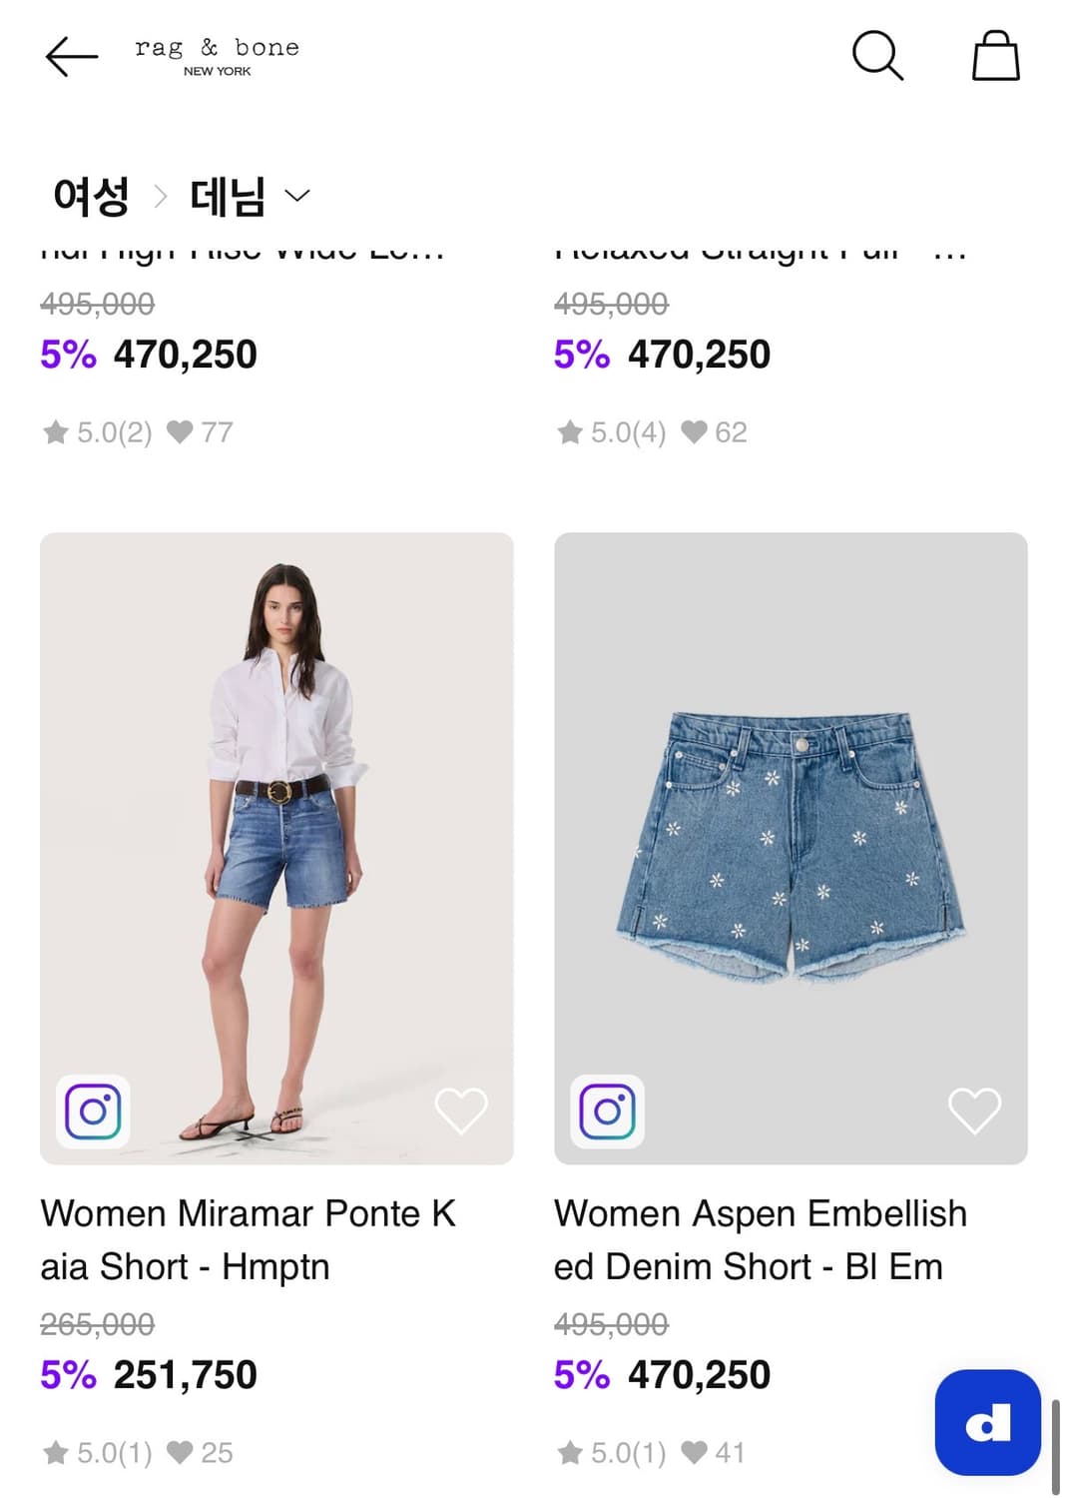Tap the back arrow icon

[72, 57]
